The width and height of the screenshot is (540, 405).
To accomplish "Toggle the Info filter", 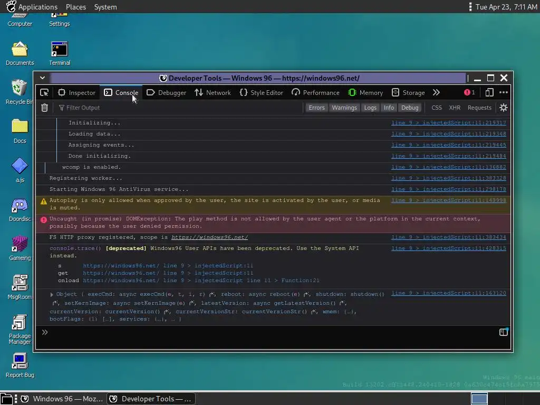I will pos(389,108).
